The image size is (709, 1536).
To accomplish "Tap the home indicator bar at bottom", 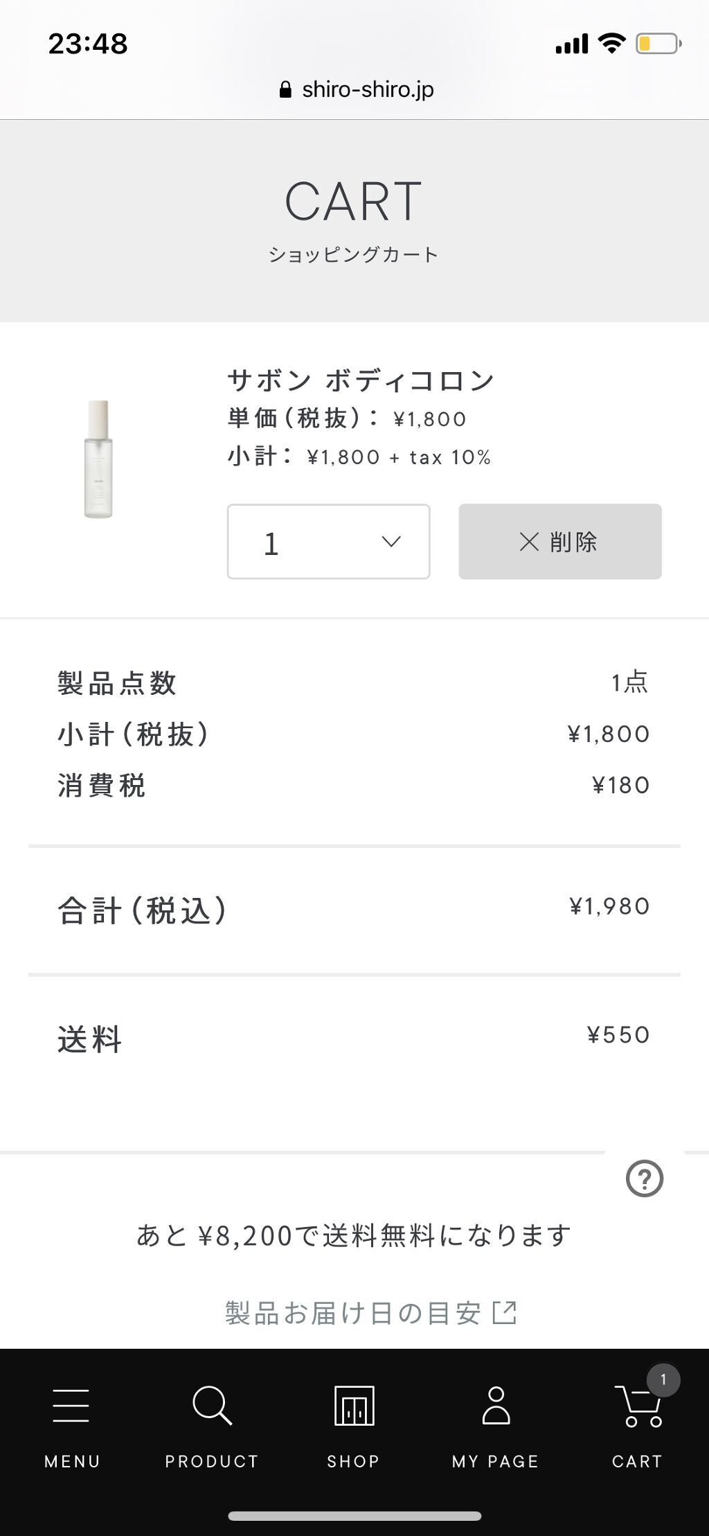I will click(x=354, y=1516).
